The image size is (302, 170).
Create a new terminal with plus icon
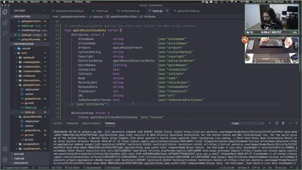click(269, 123)
